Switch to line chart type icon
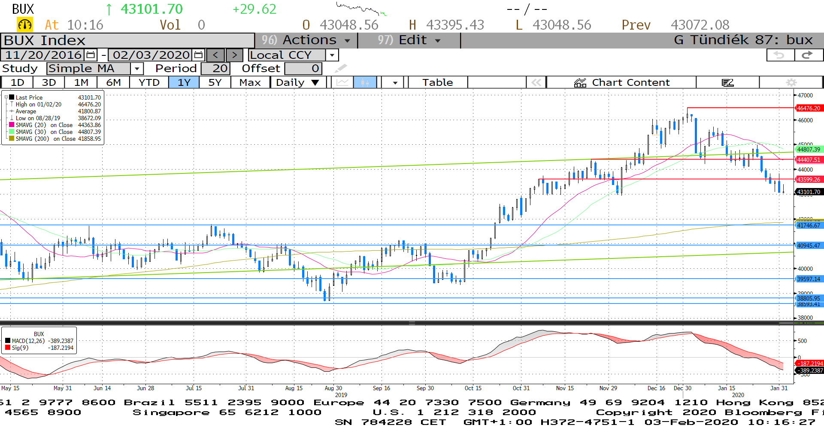824x446 pixels. 342,82
